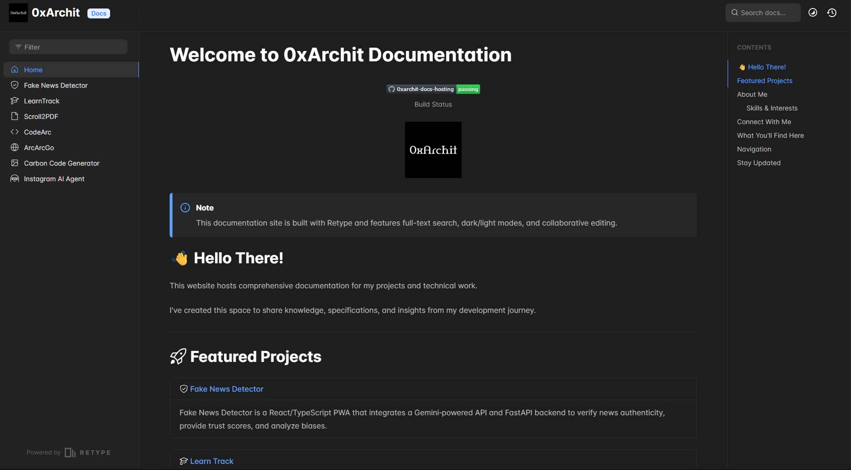Click the waving hand icon in the Contents list
Screen dimensions: 851x470
pyautogui.click(x=742, y=67)
